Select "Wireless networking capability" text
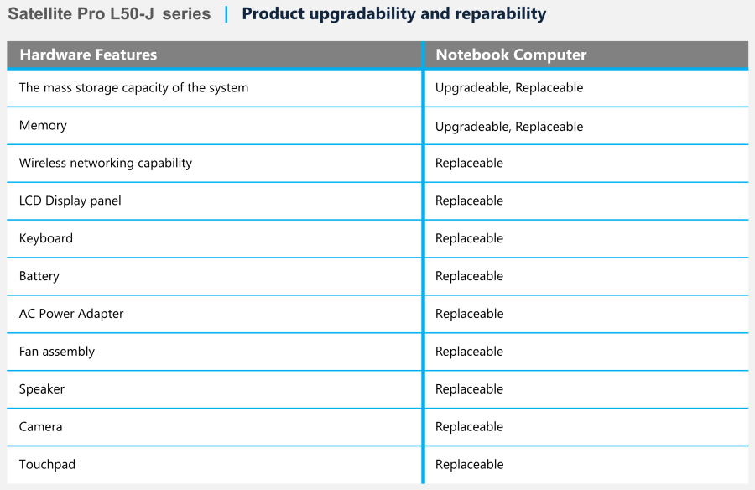The height and width of the screenshot is (490, 755). [106, 164]
